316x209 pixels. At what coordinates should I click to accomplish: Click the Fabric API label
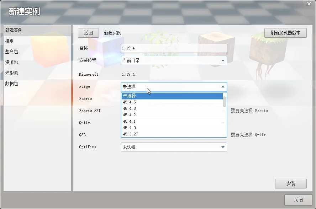(90, 111)
